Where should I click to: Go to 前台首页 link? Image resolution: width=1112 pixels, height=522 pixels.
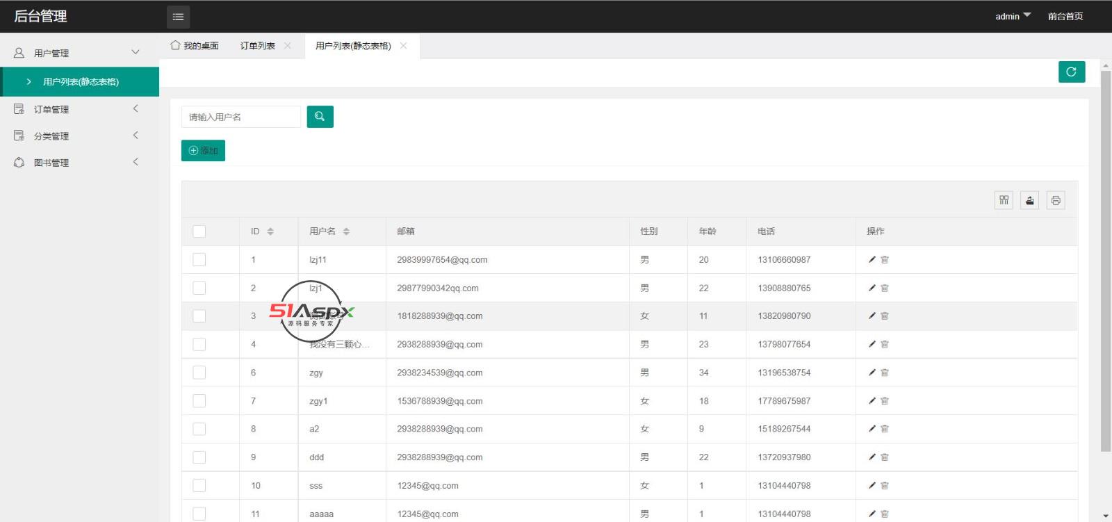pos(1065,16)
